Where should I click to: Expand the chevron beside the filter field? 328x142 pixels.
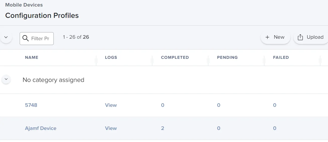(6, 37)
